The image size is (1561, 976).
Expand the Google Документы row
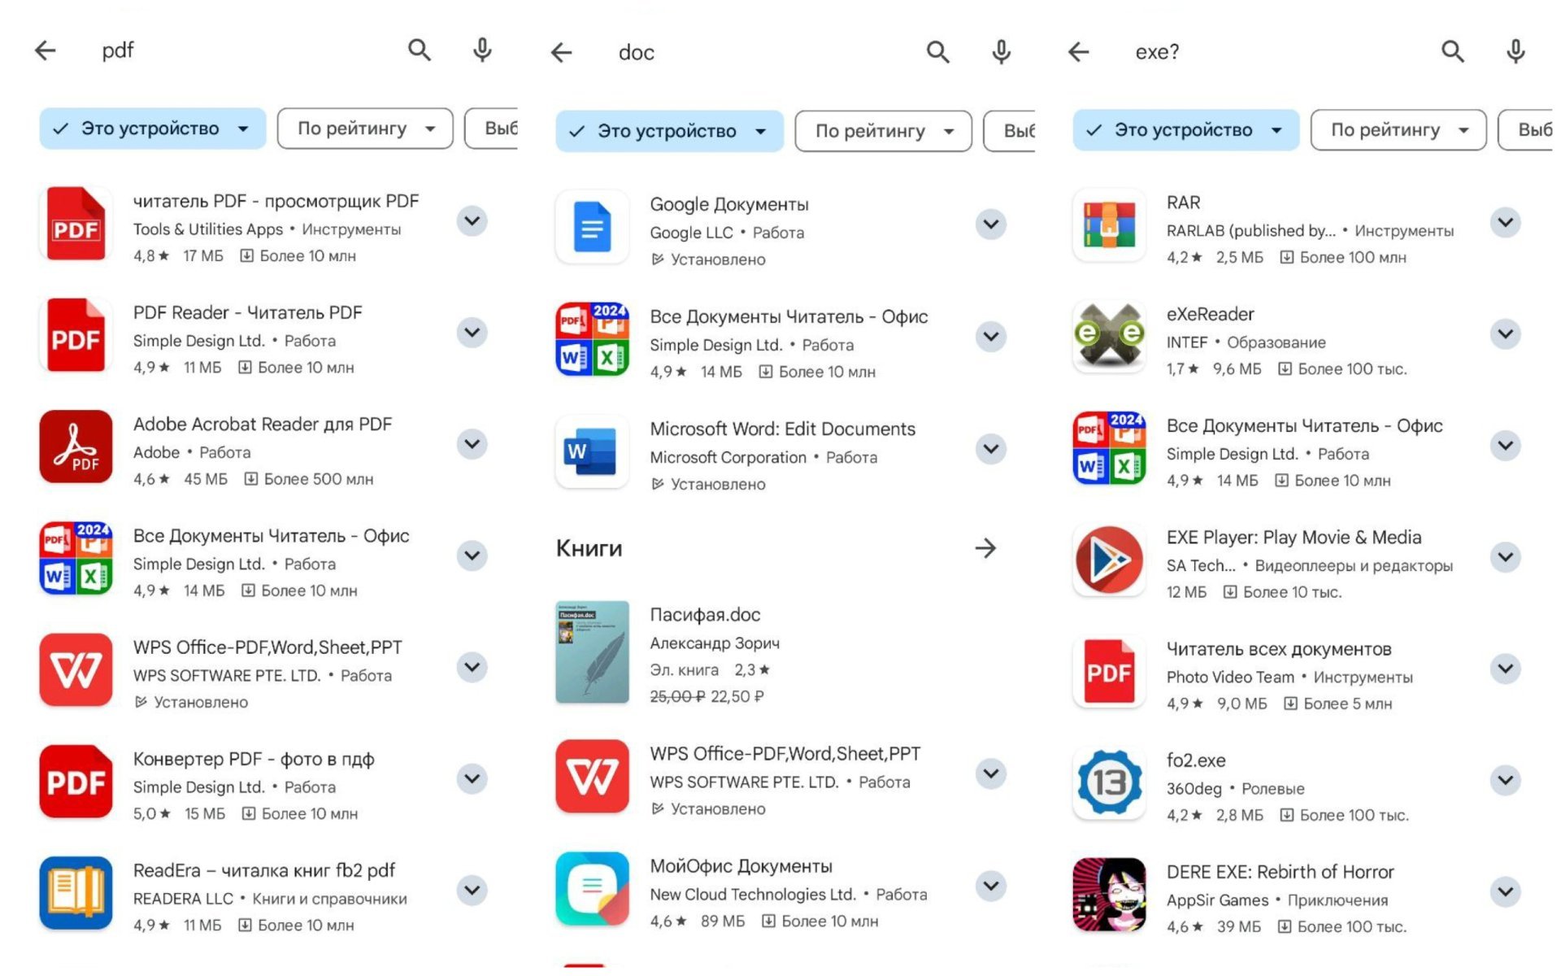(x=991, y=224)
